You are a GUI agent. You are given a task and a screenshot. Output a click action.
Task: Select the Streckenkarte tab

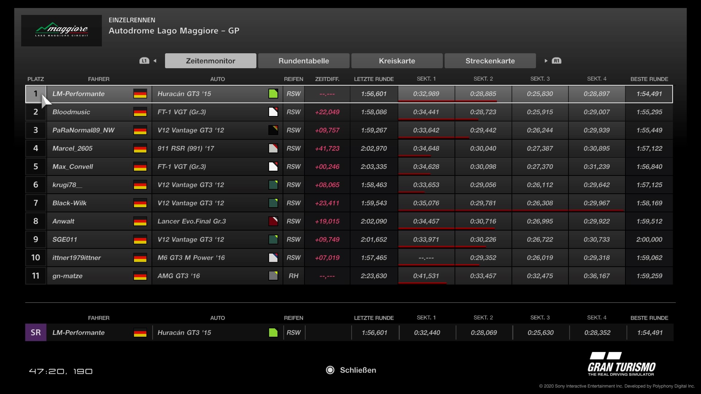click(490, 61)
